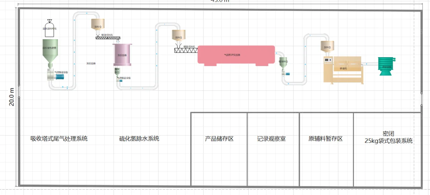Select the vertical handle on the left wall
Image resolution: width=430 pixels, height=195 pixels.
pos(19,91)
